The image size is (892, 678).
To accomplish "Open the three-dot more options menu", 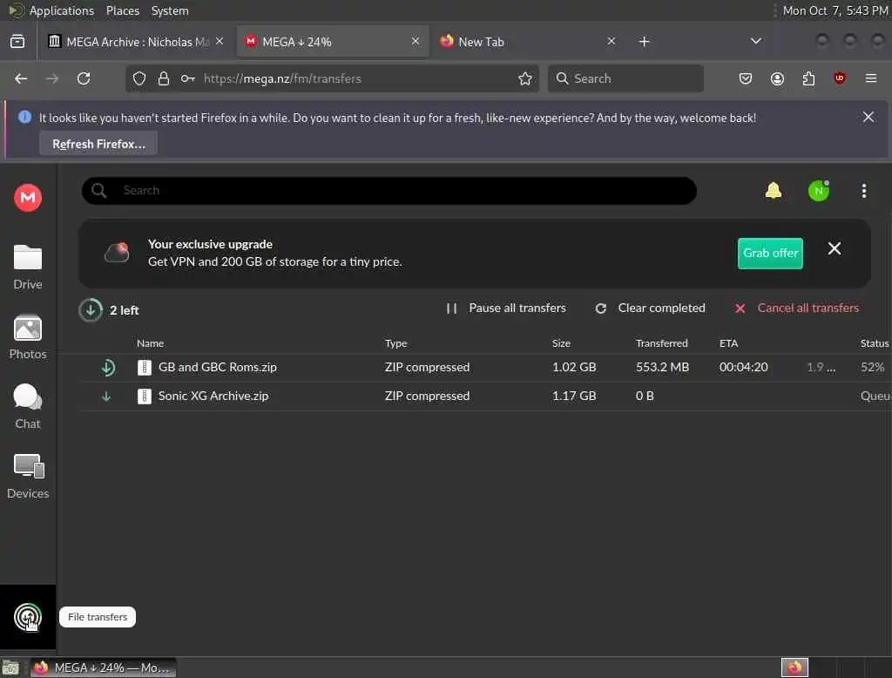I will (863, 191).
